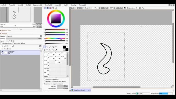The image size is (176, 99).
Task: Switch to НовыйХолст1.sai2 document tab
Action: 81,90
